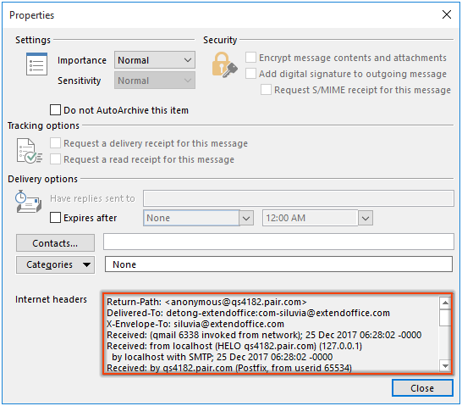Click the Settings list icon
Image resolution: width=462 pixels, height=406 pixels.
click(36, 64)
